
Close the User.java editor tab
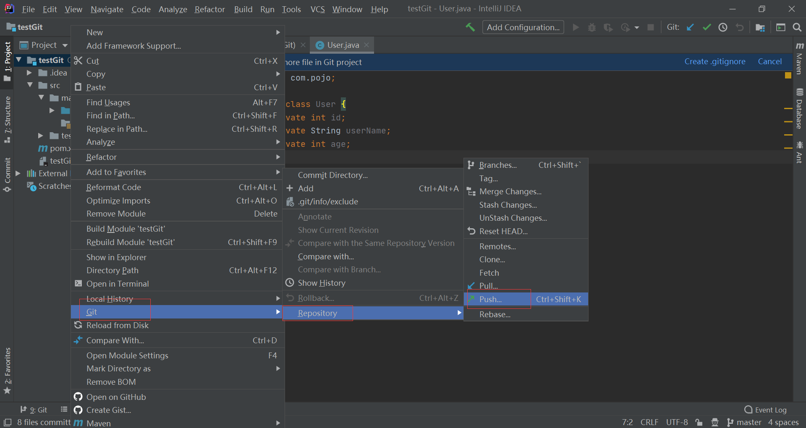tap(366, 45)
